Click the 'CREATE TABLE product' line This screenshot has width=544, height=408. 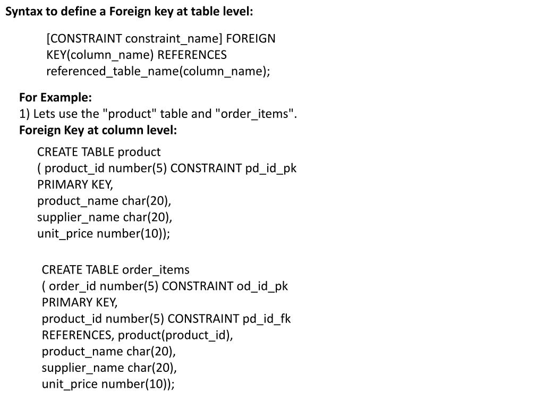99,152
